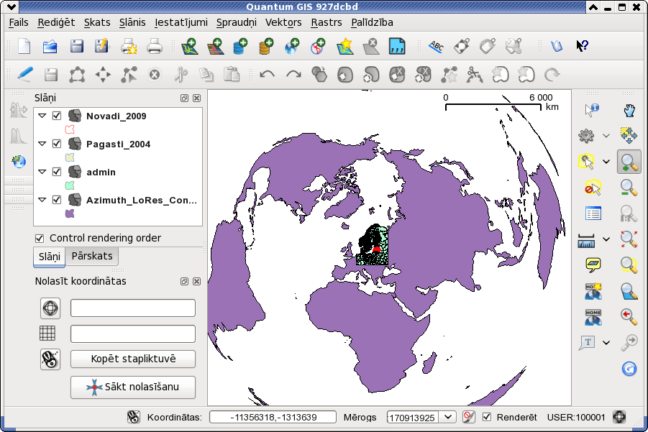The width and height of the screenshot is (648, 432).
Task: Click the Undo arrow icon
Action: (268, 75)
